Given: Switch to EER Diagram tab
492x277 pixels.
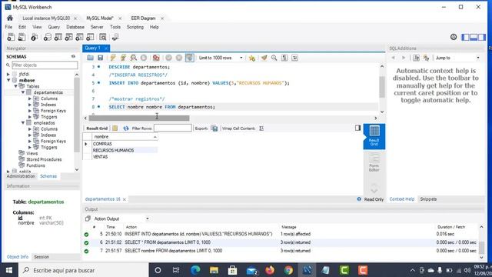Looking at the screenshot, I should [144, 18].
